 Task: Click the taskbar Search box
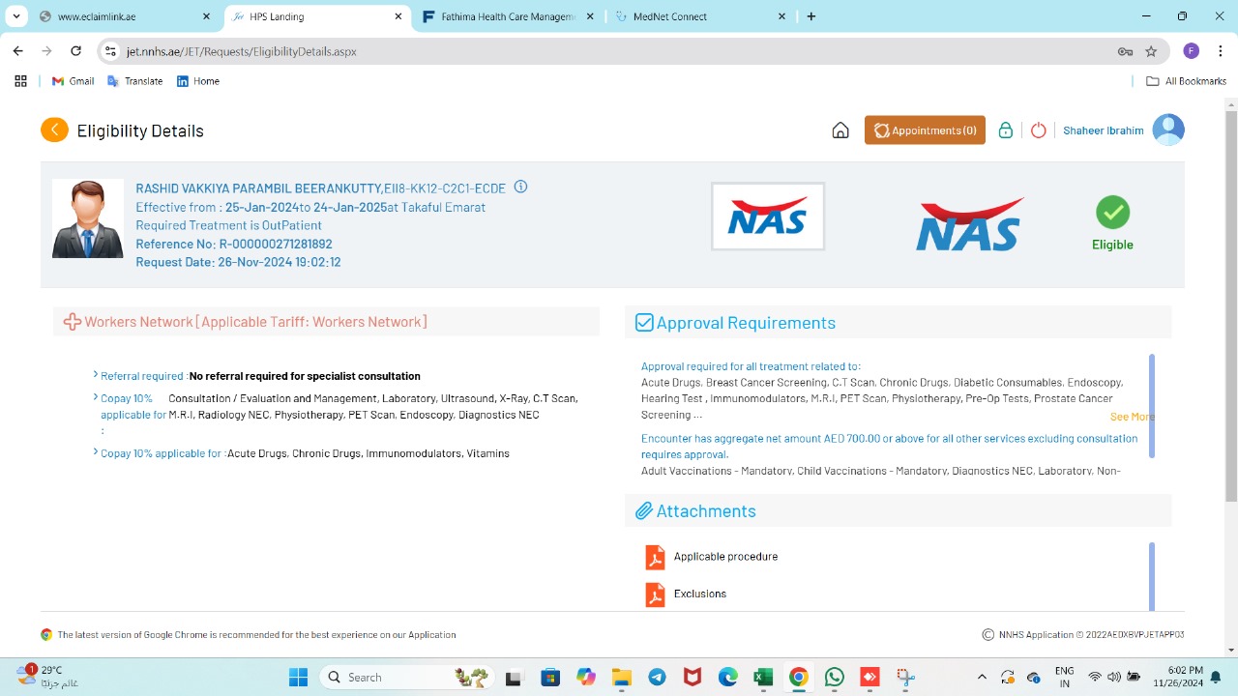point(405,677)
